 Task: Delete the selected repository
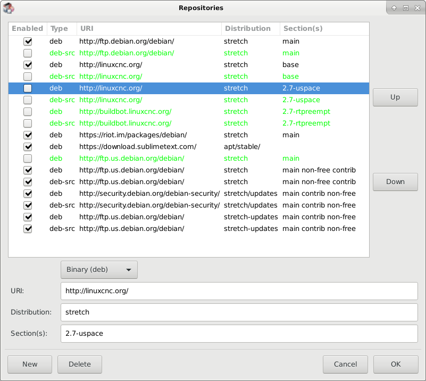click(x=80, y=364)
